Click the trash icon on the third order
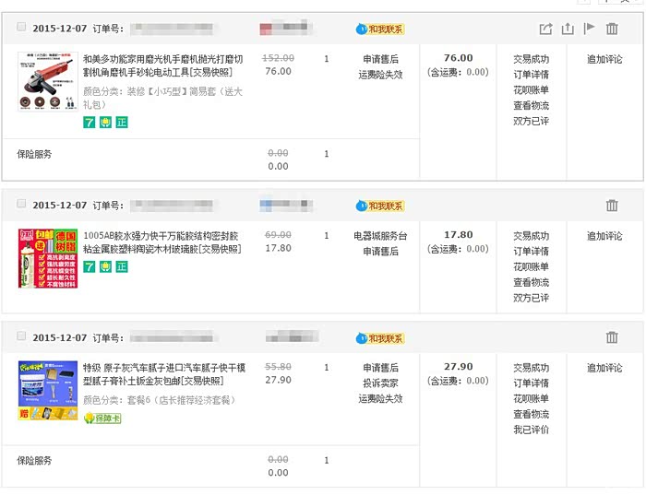The height and width of the screenshot is (495, 646). click(x=612, y=337)
